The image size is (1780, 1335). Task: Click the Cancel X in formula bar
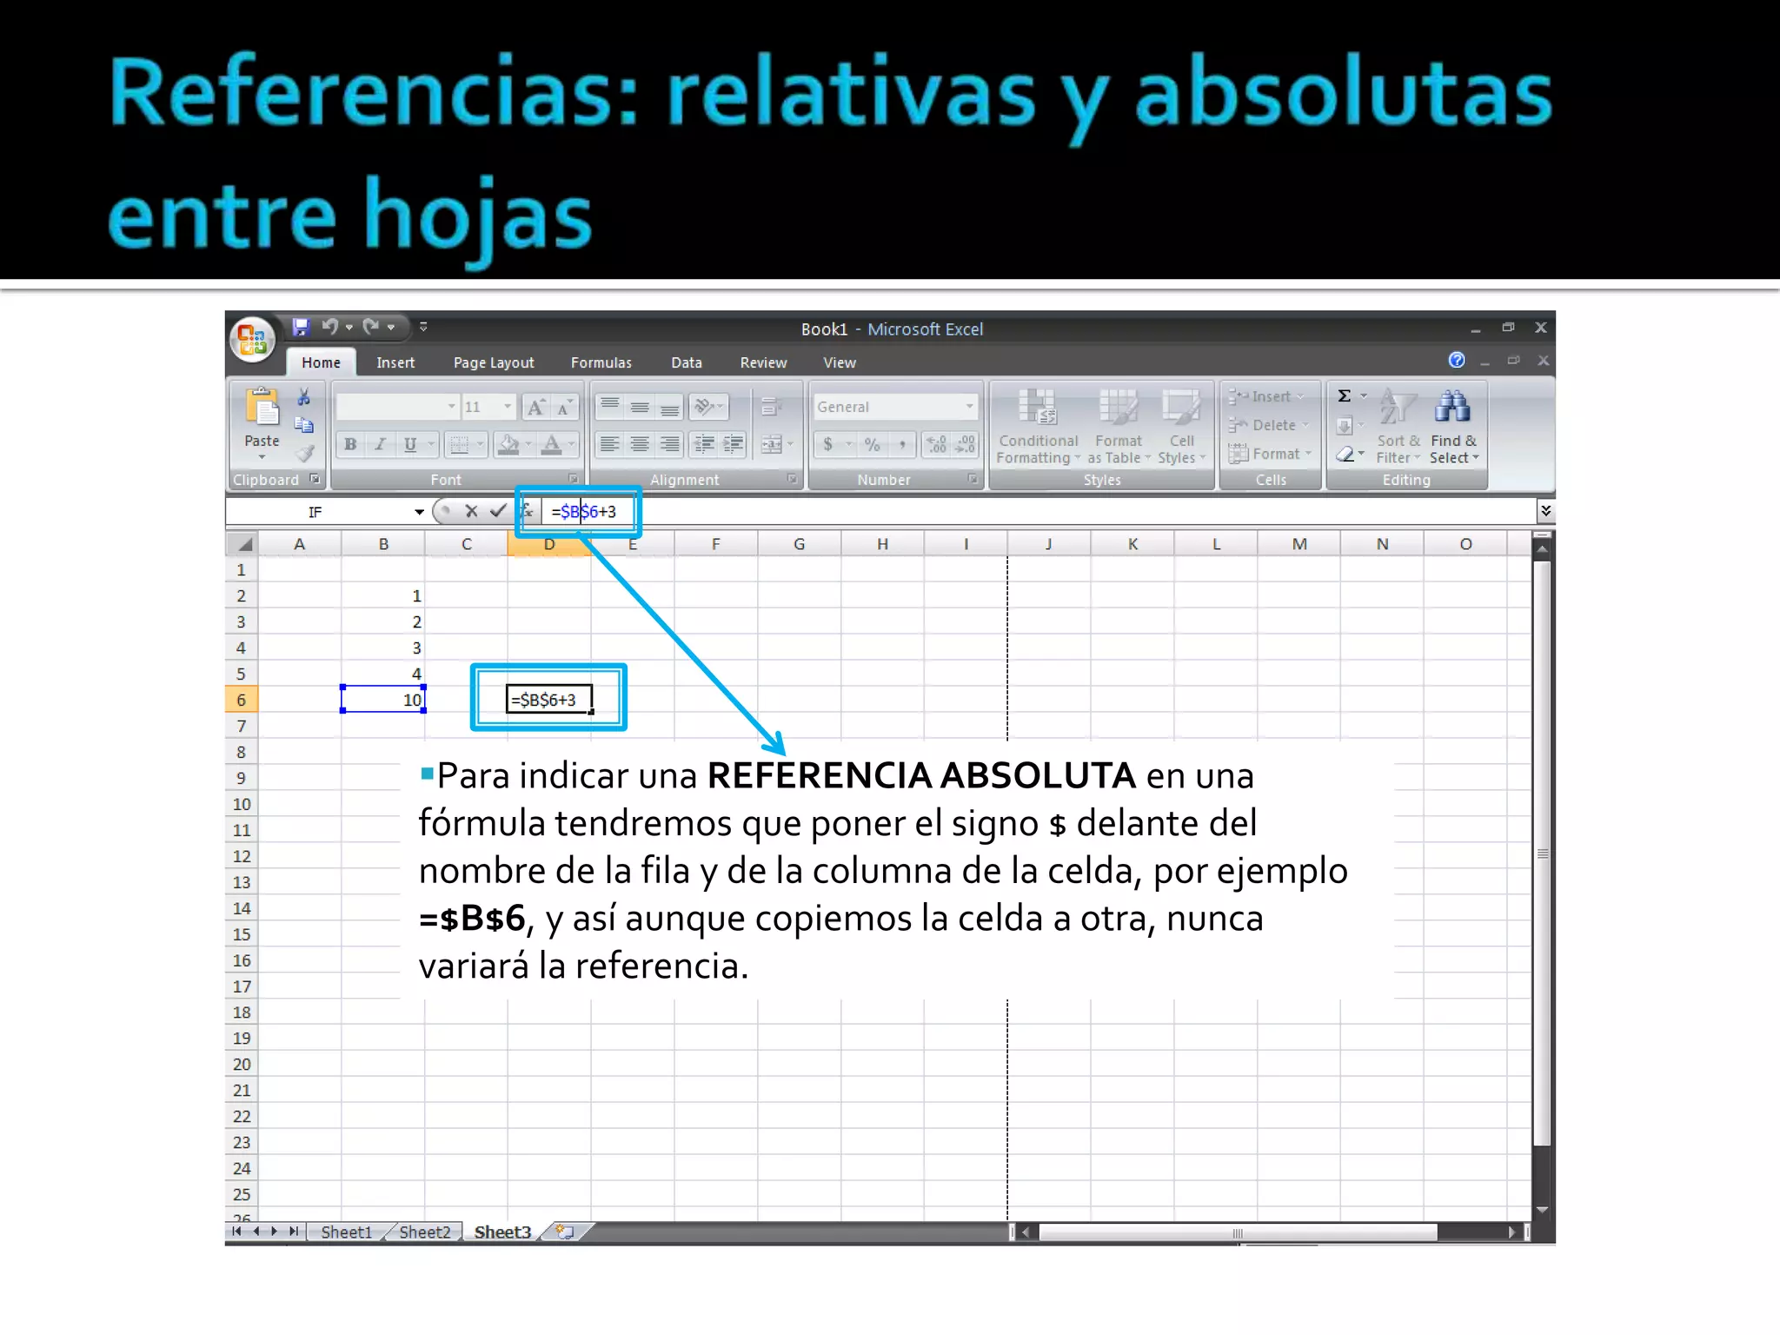tap(471, 511)
